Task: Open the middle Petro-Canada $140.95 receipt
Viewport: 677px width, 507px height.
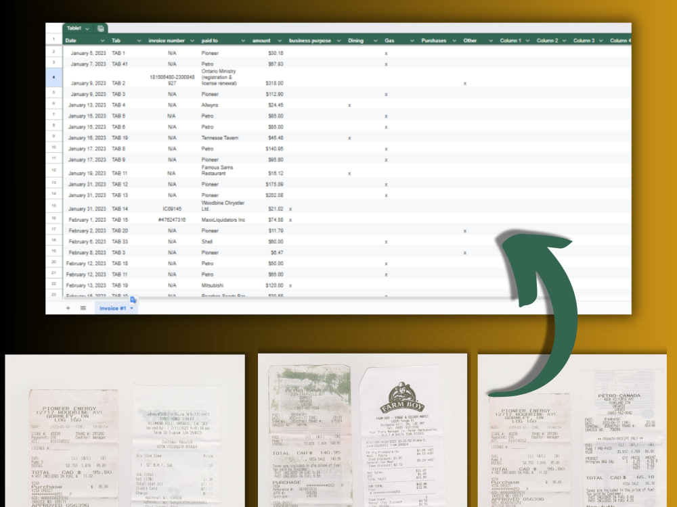Action: click(x=309, y=435)
